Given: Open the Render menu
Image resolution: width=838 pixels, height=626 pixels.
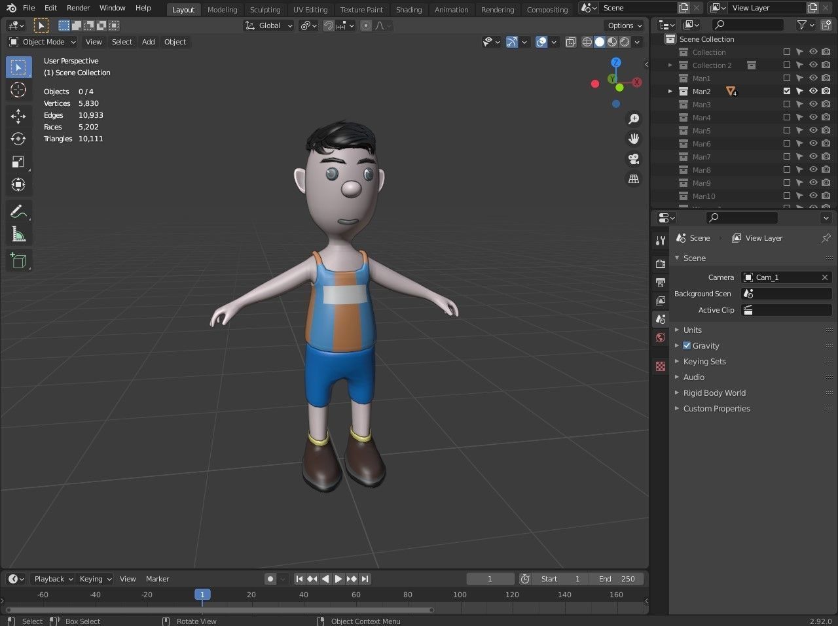Looking at the screenshot, I should (78, 8).
